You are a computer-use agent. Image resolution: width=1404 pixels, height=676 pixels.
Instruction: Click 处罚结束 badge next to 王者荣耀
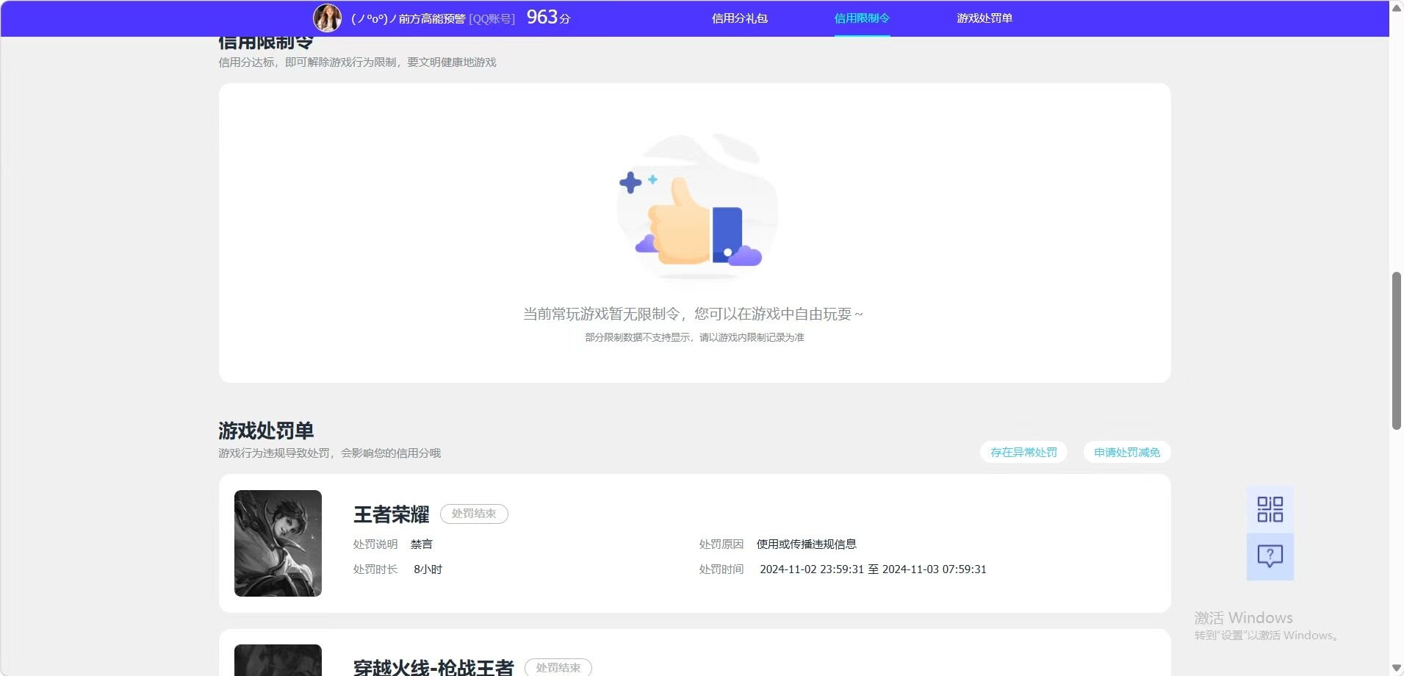click(x=474, y=514)
